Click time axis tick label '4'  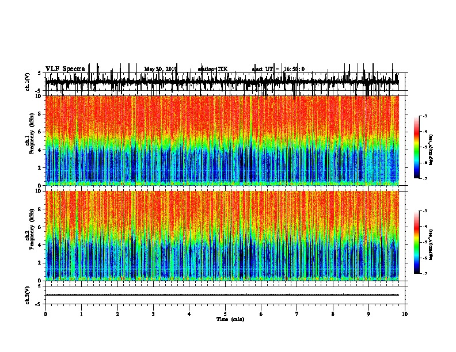pyautogui.click(x=189, y=313)
